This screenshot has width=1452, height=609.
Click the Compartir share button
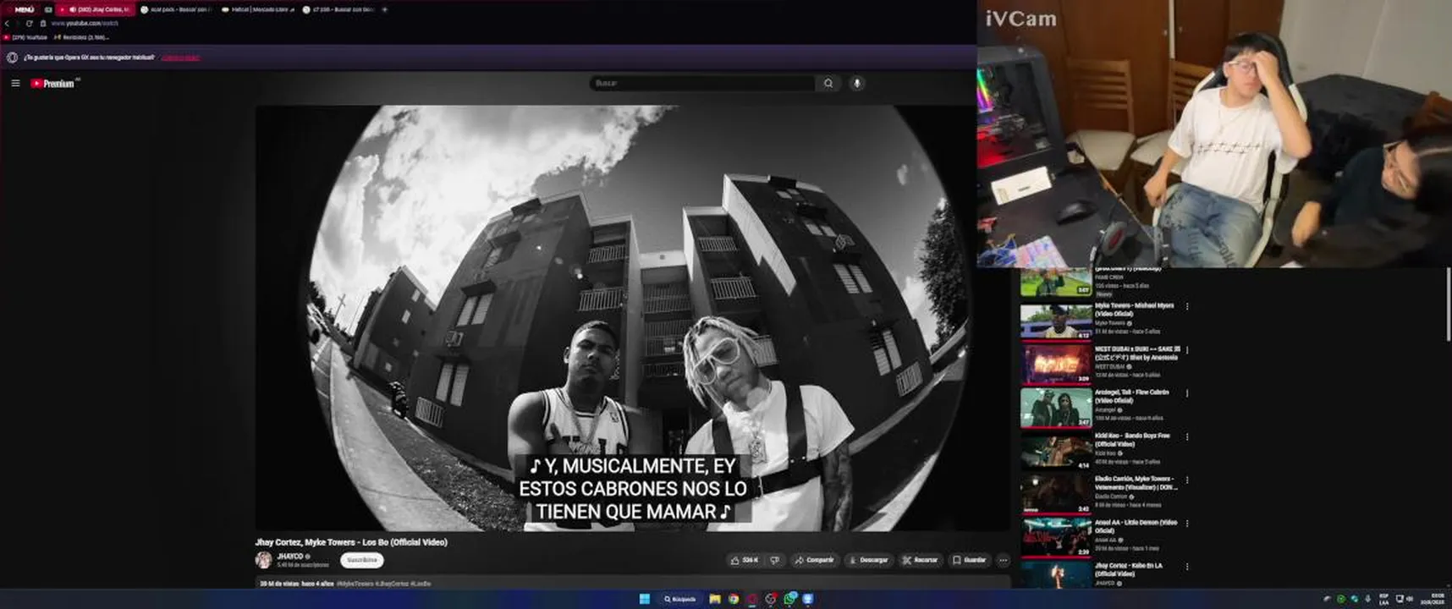pos(814,560)
